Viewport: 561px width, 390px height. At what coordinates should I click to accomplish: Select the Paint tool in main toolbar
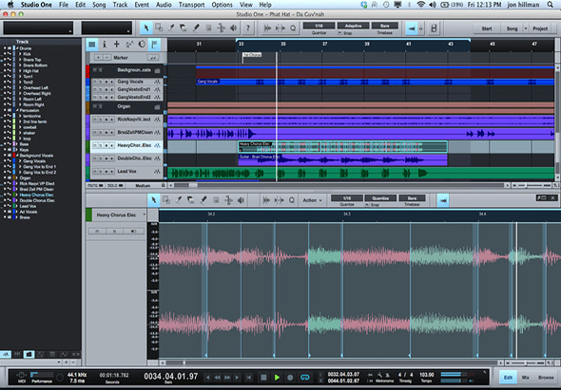(x=196, y=28)
